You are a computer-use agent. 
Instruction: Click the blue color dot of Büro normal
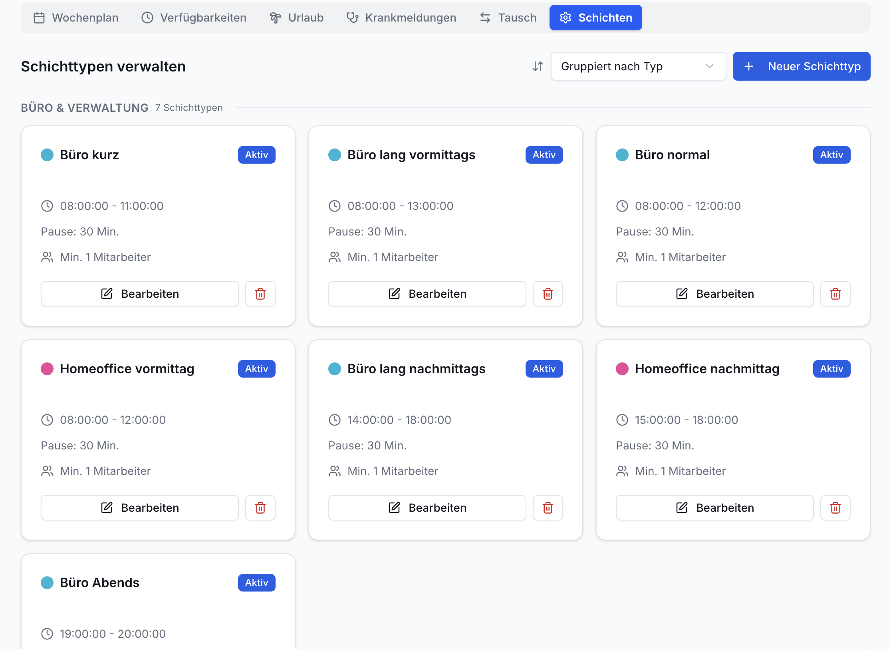click(x=622, y=155)
